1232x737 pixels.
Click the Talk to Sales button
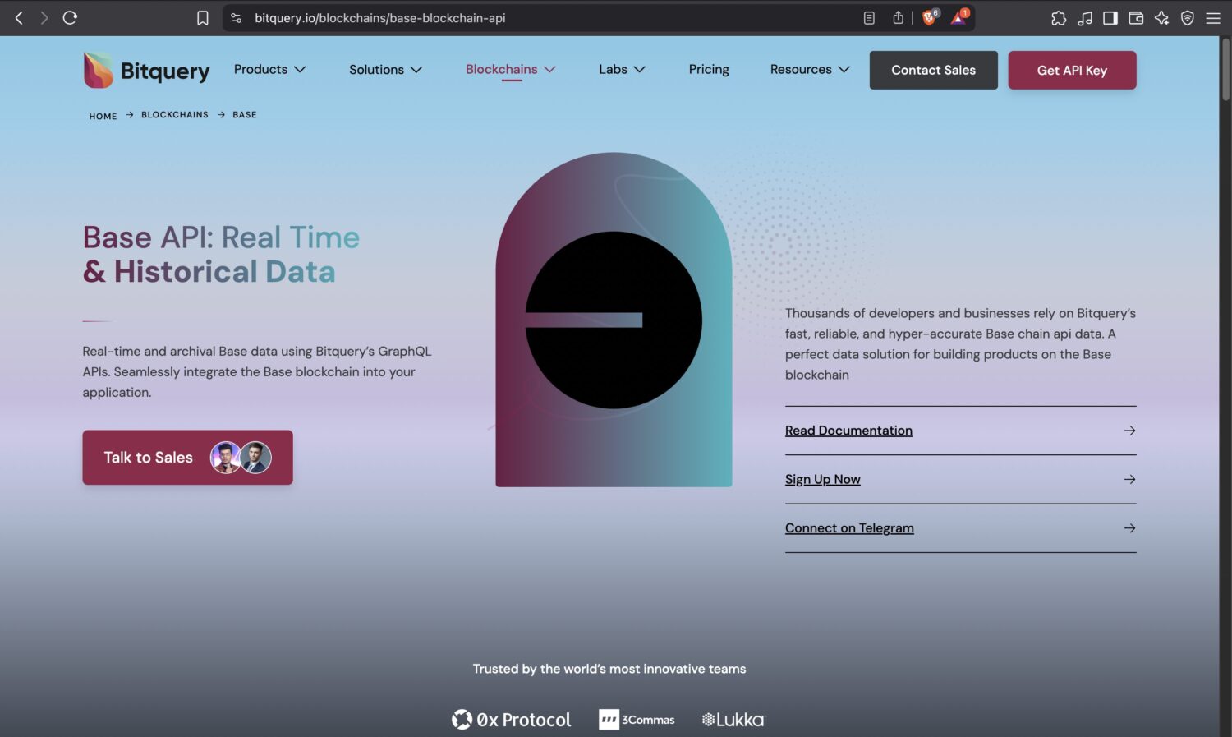click(x=187, y=458)
